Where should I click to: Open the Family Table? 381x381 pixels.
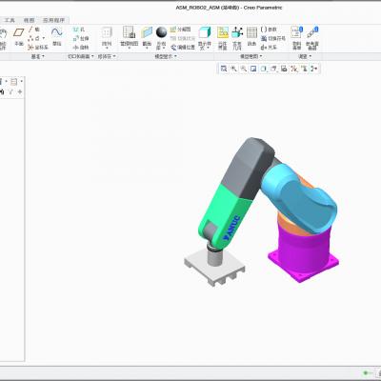(251, 36)
